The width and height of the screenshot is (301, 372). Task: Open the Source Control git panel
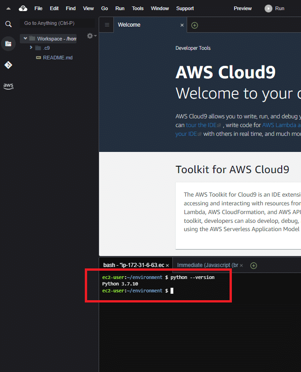(8, 65)
